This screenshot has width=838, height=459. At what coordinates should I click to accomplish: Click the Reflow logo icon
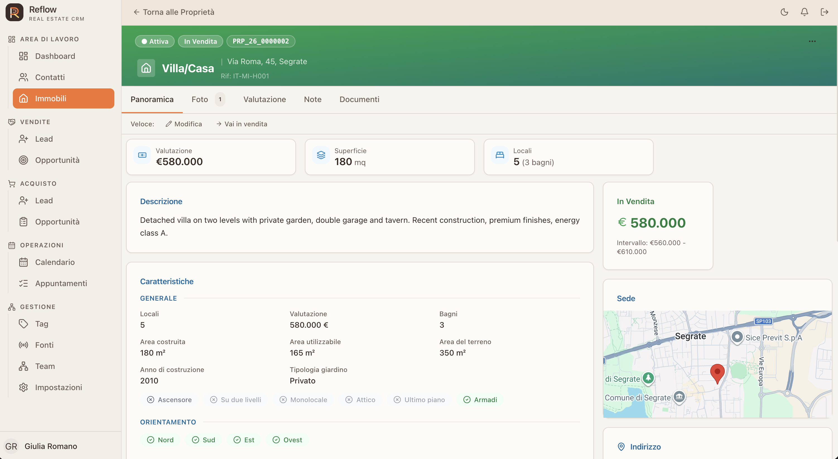(14, 12)
